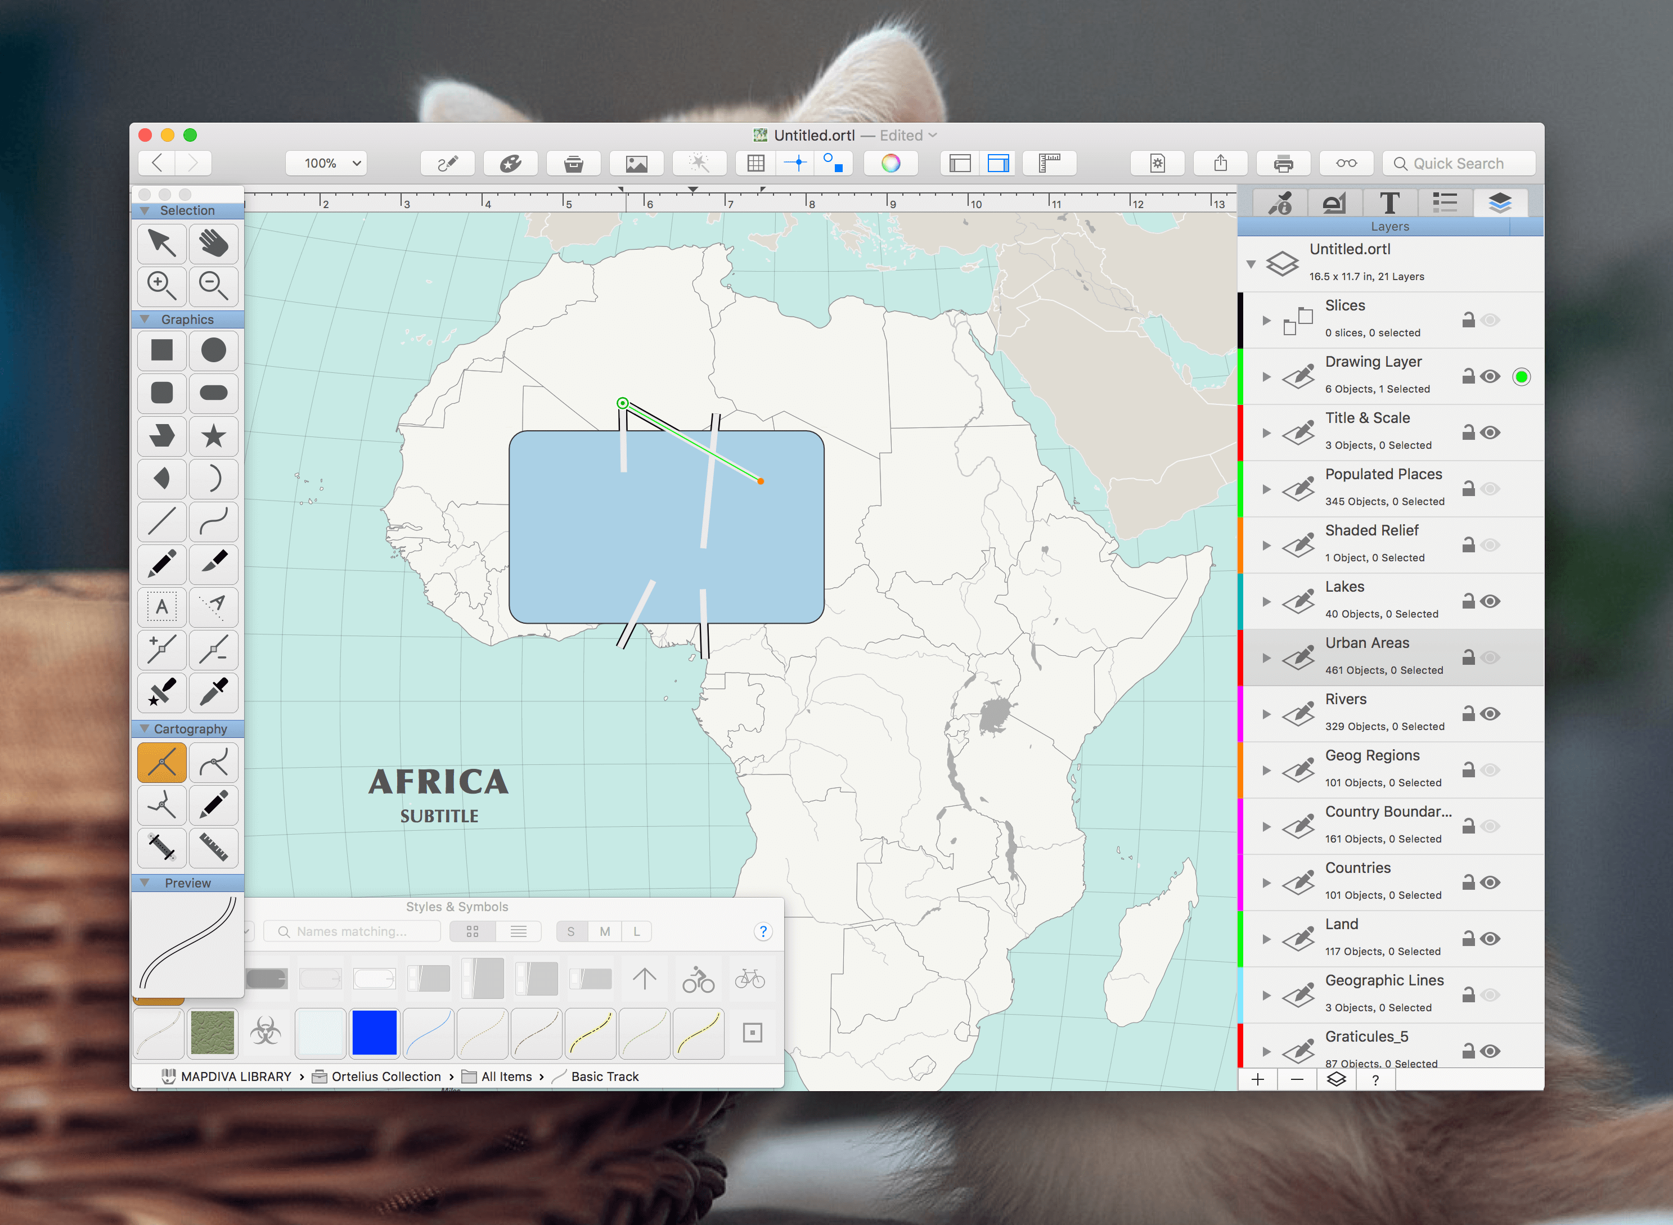The height and width of the screenshot is (1225, 1673).
Task: Unlock the Rivers layer
Action: click(1468, 713)
